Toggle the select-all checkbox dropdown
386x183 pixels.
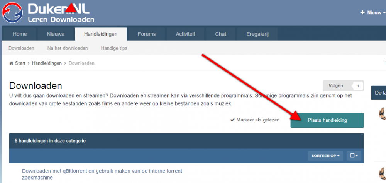353,156
